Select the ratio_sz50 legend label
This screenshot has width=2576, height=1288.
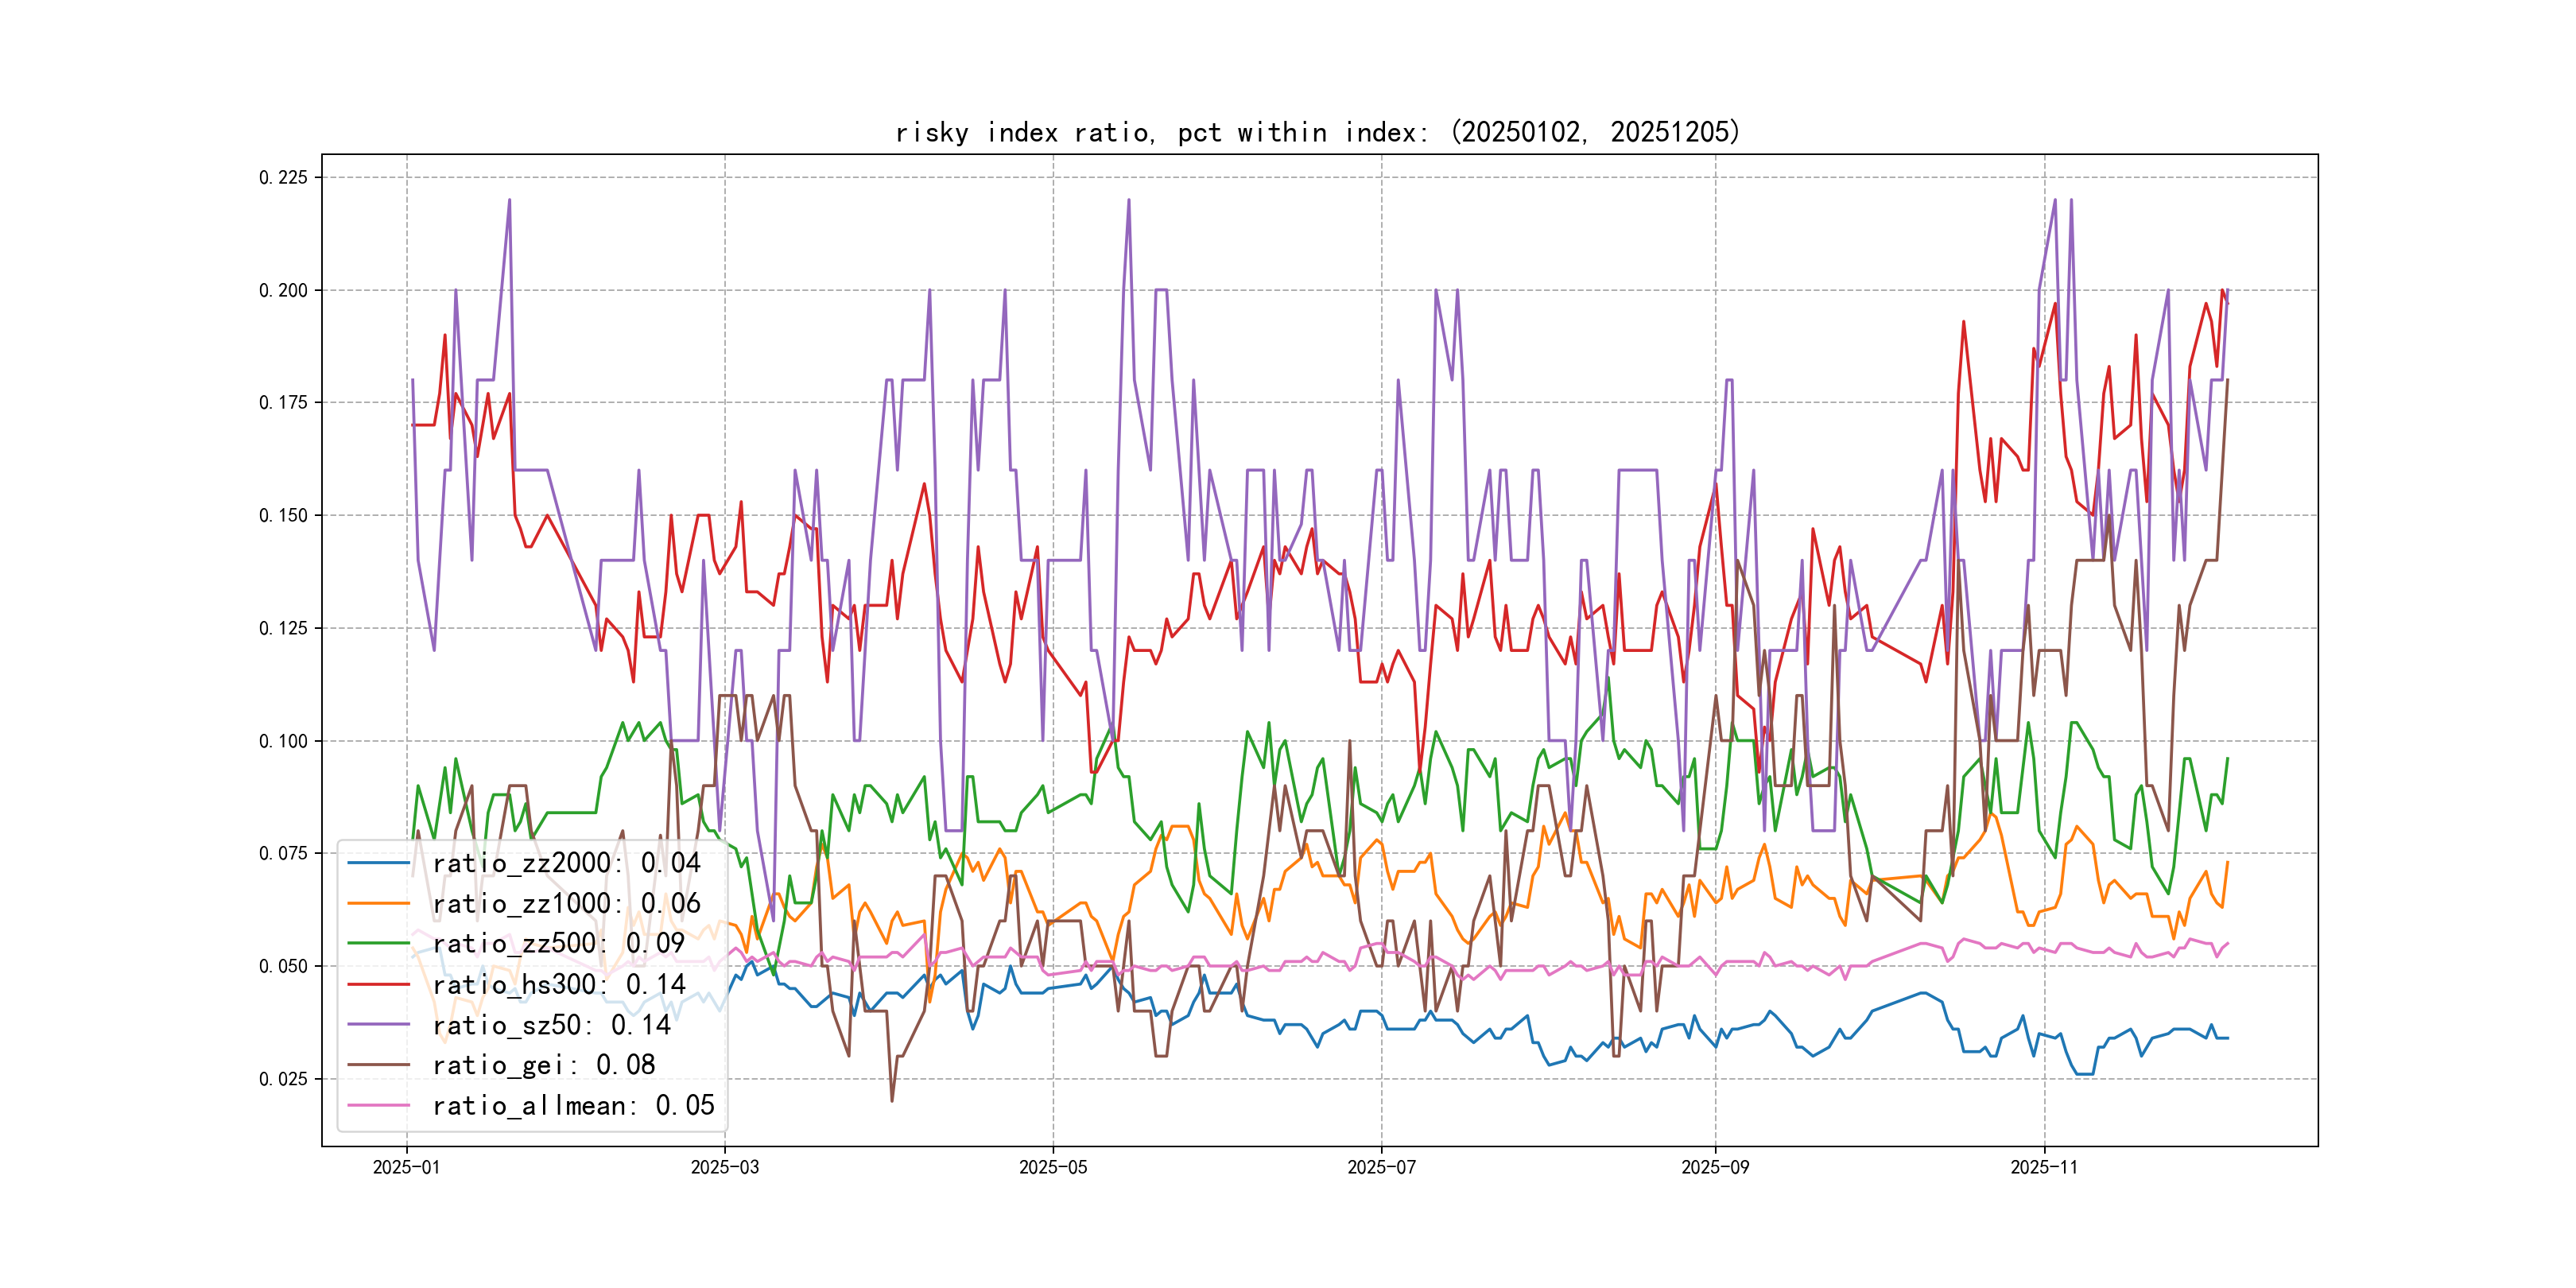551,1025
